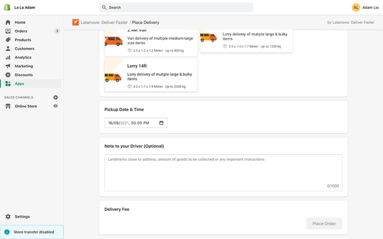Click the Products tag icon
Image resolution: width=383 pixels, height=239 pixels.
[8, 40]
